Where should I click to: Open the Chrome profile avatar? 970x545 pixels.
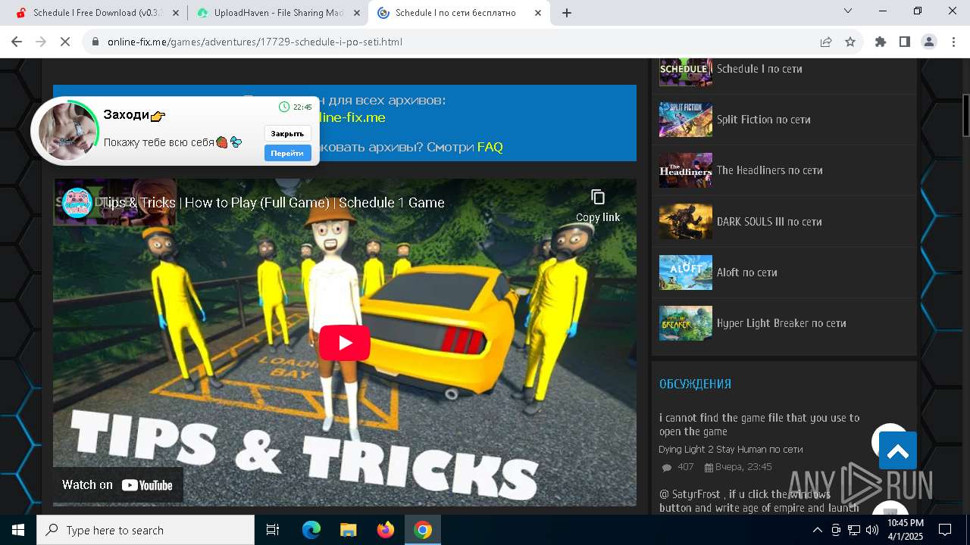tap(929, 42)
